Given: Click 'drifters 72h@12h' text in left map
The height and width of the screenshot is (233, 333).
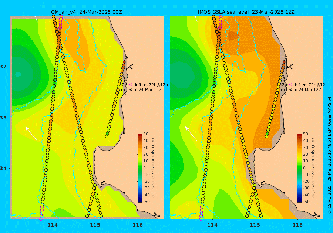Looking at the screenshot, I should (x=151, y=85).
